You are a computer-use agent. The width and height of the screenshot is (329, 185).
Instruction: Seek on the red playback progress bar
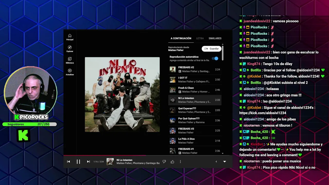click(105, 155)
